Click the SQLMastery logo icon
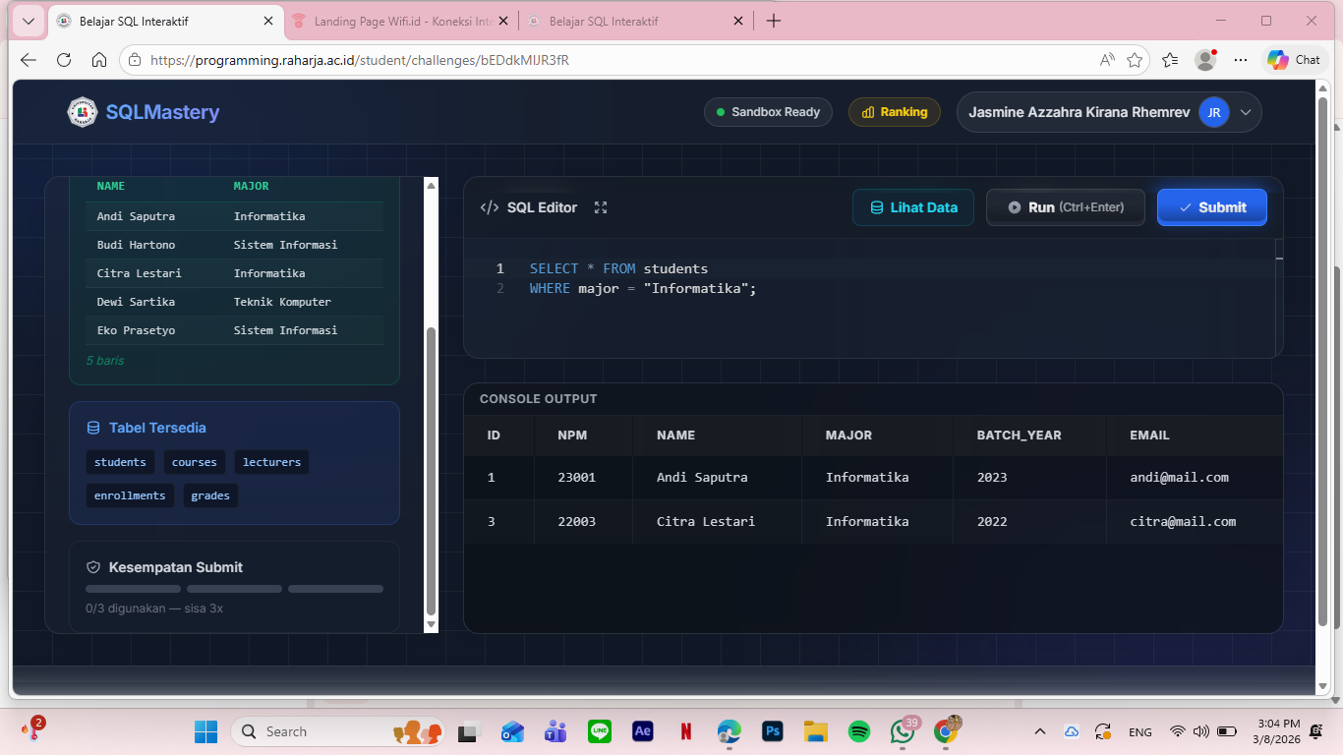1343x755 pixels. click(x=83, y=112)
